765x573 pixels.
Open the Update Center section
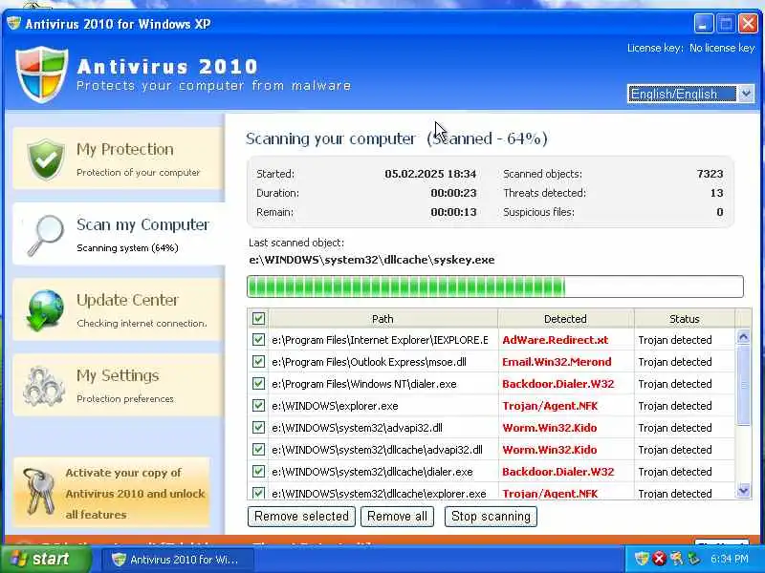pyautogui.click(x=118, y=309)
